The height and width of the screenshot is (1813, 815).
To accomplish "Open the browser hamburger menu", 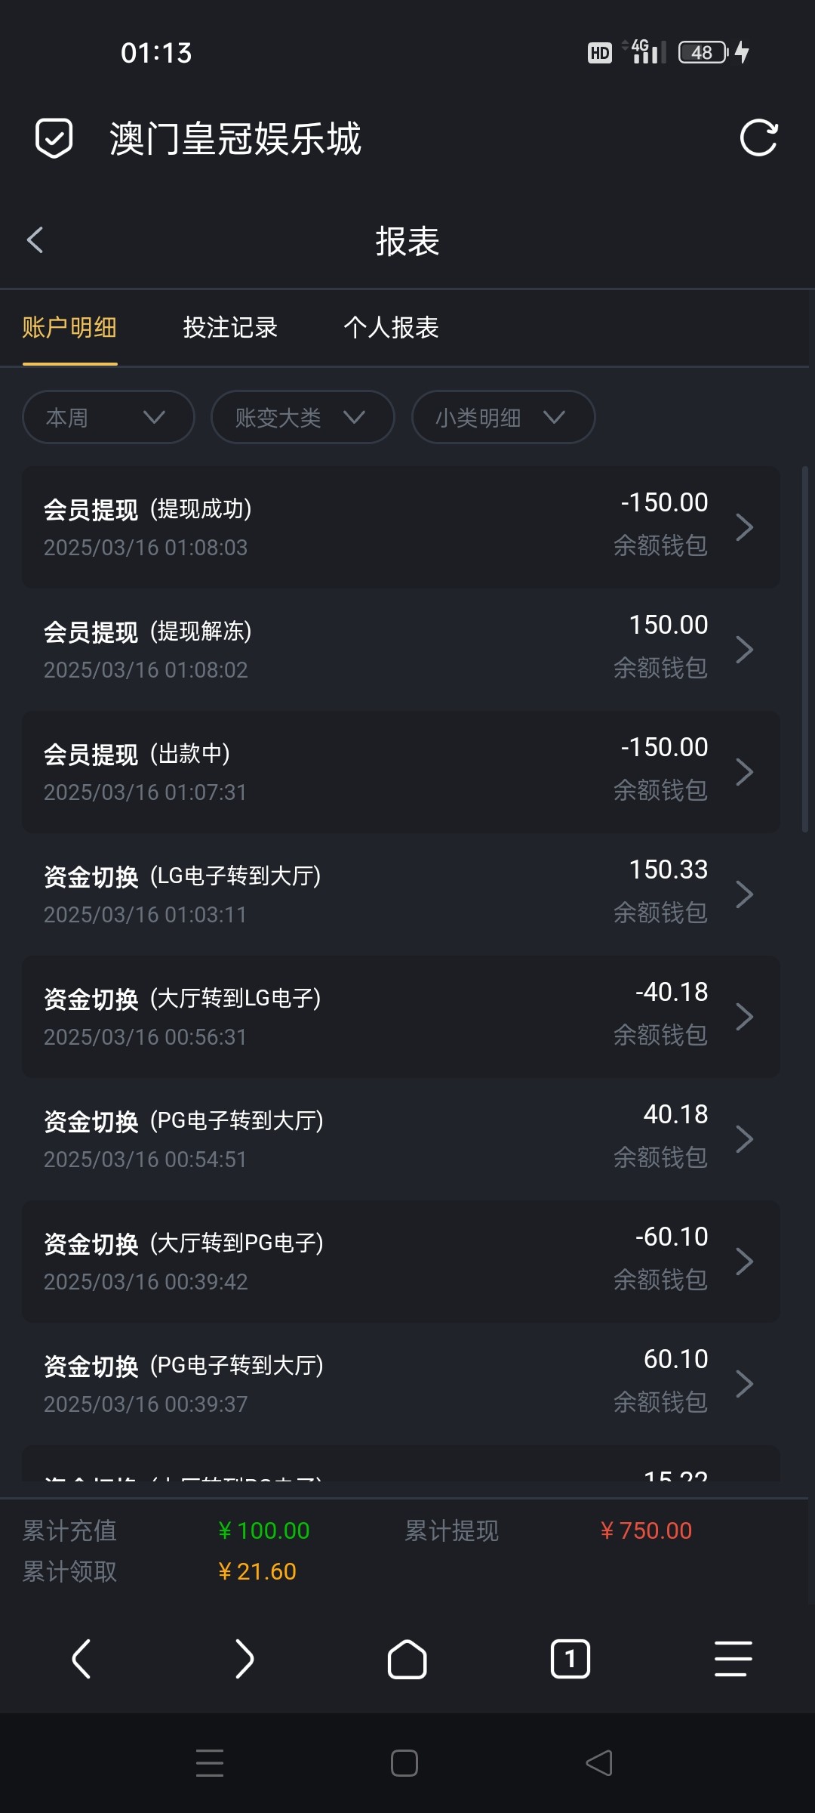I will coord(733,1659).
